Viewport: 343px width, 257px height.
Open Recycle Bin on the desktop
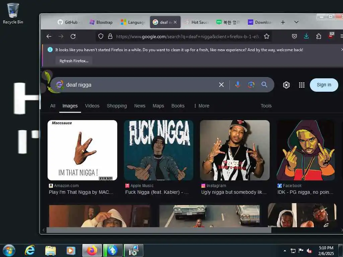click(x=13, y=13)
